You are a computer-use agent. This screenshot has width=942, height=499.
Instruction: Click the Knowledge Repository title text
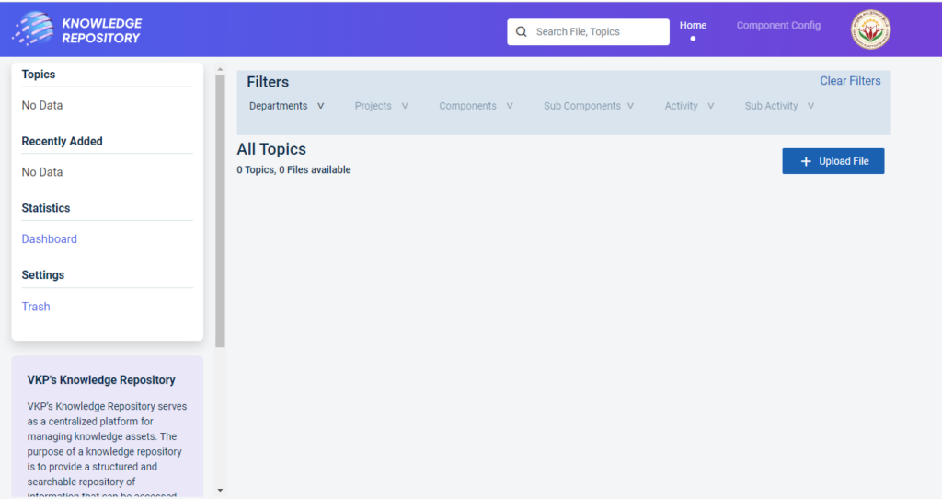101,30
